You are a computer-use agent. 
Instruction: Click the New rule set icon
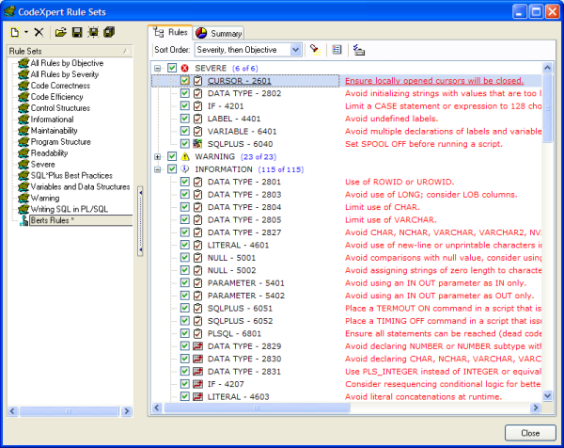click(15, 32)
